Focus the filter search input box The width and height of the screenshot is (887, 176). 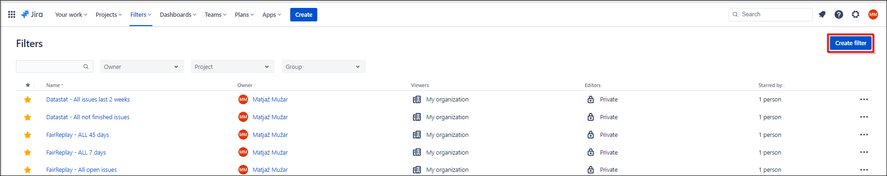point(55,67)
